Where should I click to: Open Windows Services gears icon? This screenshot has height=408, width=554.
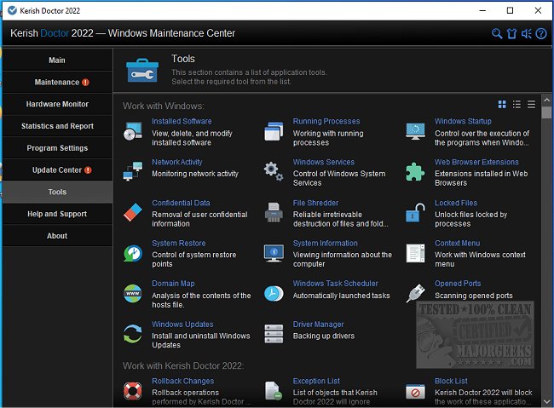point(274,170)
